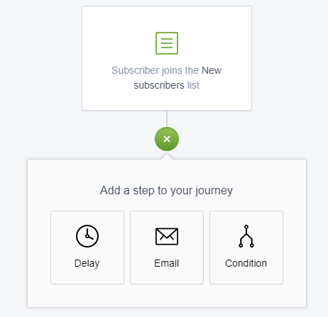Add a Condition step
Viewport: 328px width, 317px height.
(x=246, y=248)
